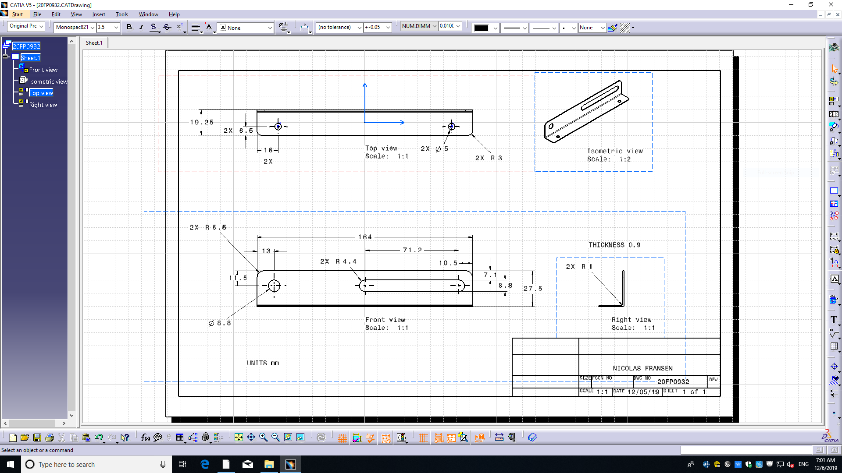842x473 pixels.
Task: Click the Formula f(x) icon
Action: [x=146, y=438]
